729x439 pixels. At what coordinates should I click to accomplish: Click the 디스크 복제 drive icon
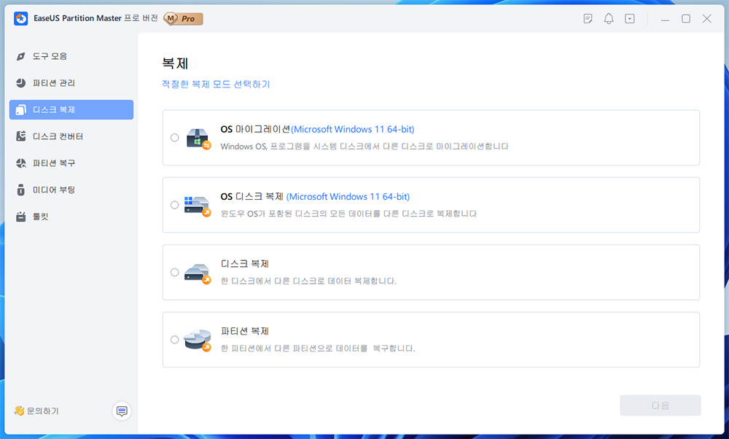[197, 274]
